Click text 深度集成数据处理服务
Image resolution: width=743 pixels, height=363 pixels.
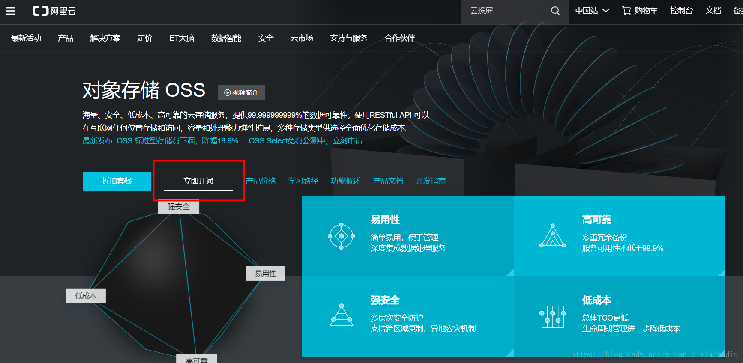click(408, 248)
